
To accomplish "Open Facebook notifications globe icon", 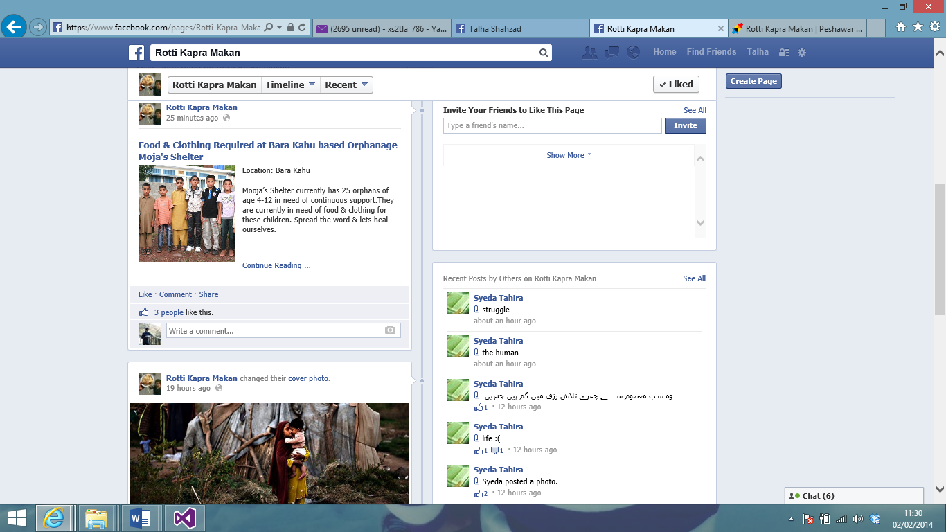I will [x=633, y=52].
